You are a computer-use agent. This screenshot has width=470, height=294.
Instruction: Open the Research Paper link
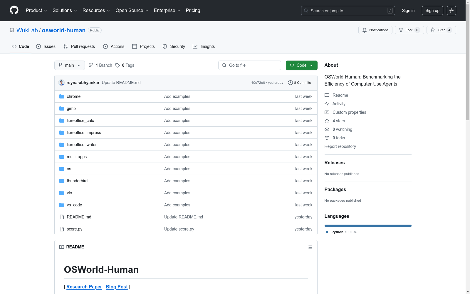pyautogui.click(x=84, y=287)
